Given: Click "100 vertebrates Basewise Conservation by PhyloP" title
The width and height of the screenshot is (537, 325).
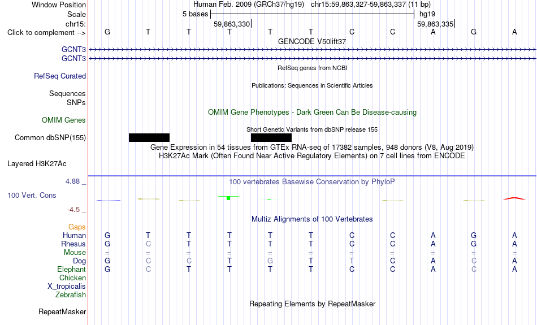Looking at the screenshot, I should pyautogui.click(x=312, y=182).
